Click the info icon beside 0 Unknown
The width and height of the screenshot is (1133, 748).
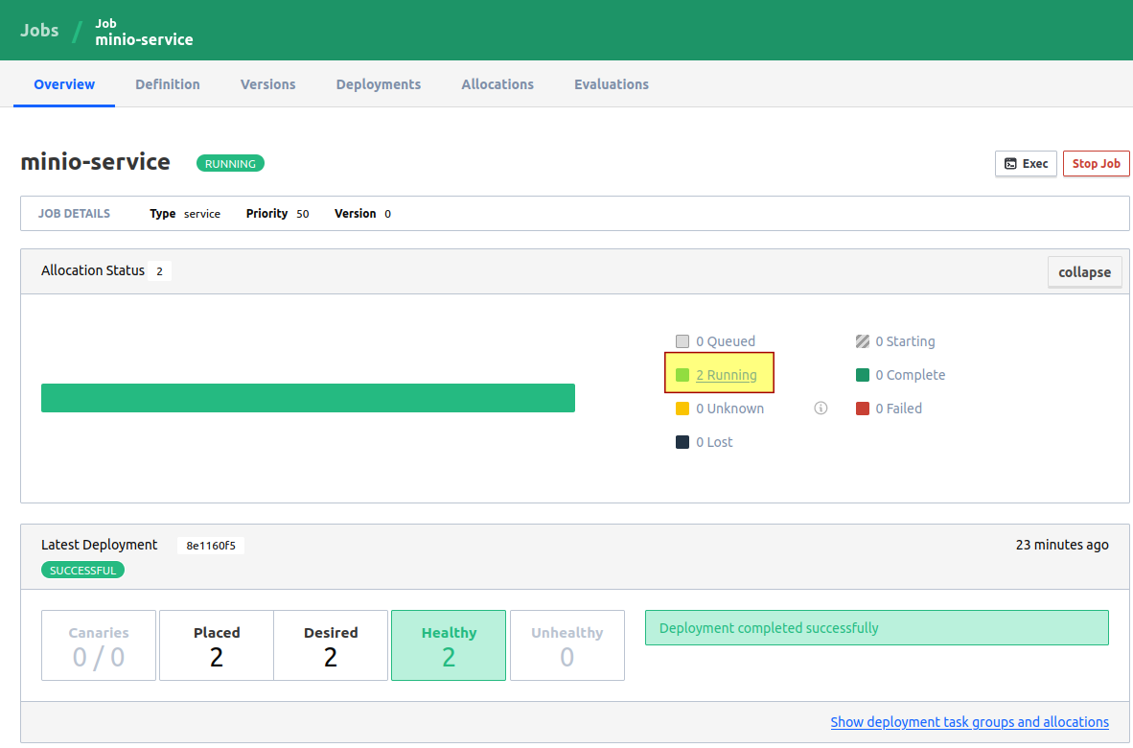click(x=821, y=409)
